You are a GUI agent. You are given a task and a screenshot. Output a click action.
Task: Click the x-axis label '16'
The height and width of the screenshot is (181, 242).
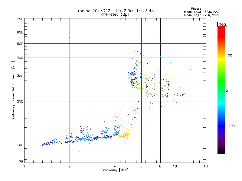pos(206,166)
